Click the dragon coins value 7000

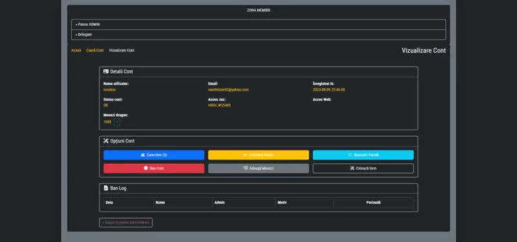click(x=107, y=122)
